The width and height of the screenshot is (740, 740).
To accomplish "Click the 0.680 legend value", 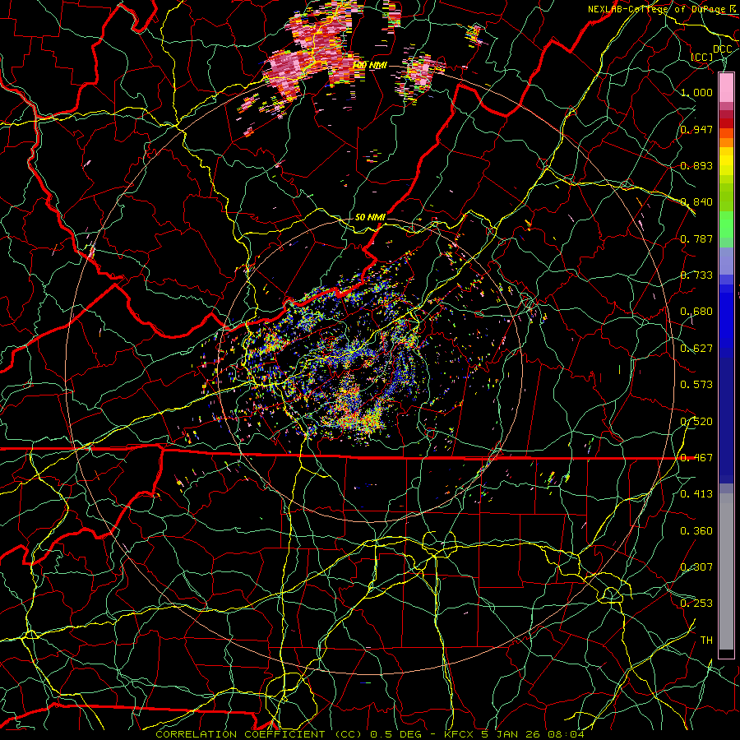I will [x=696, y=312].
